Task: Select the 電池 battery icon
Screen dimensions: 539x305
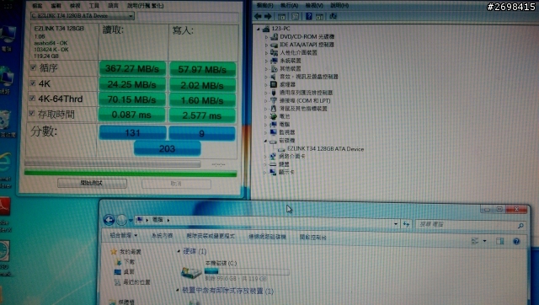Action: coord(274,116)
